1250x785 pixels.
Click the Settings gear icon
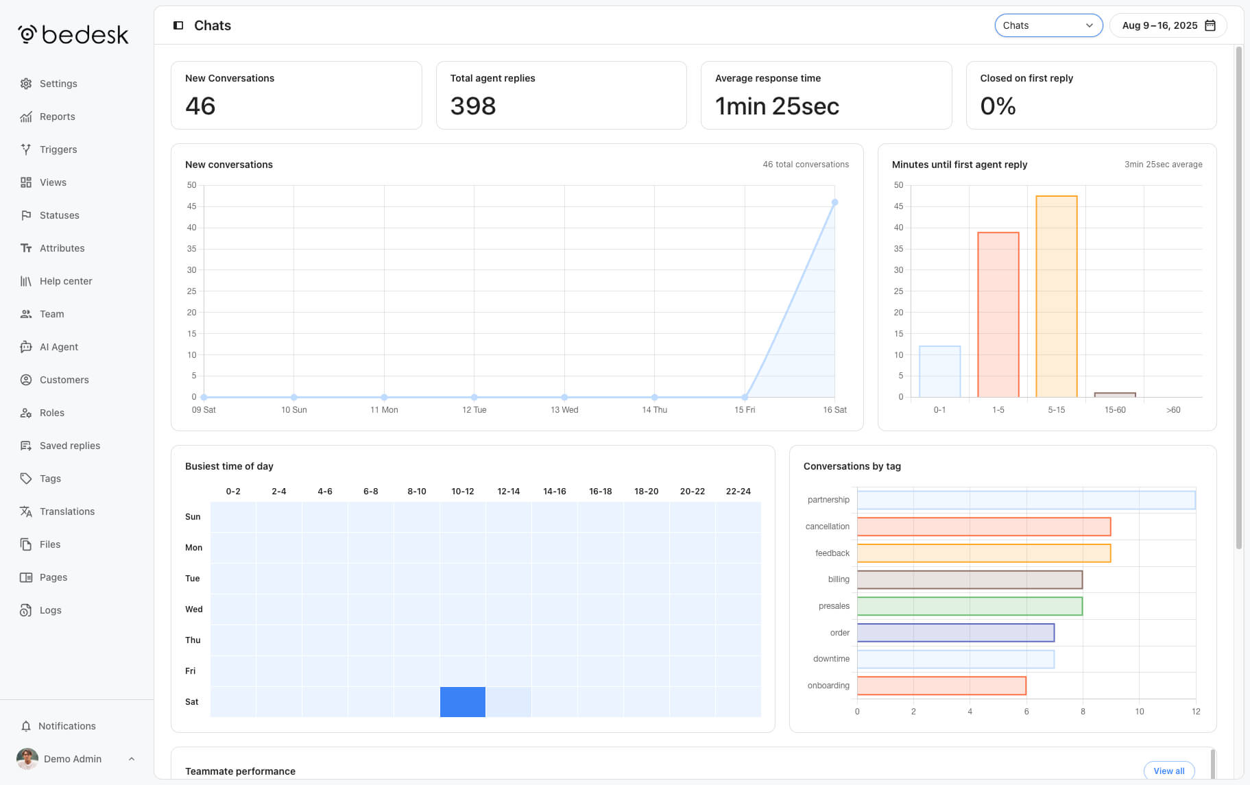(26, 84)
